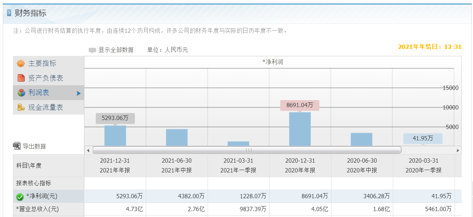Toggle 显示全部数据 speech bubble icon

[x=92, y=50]
